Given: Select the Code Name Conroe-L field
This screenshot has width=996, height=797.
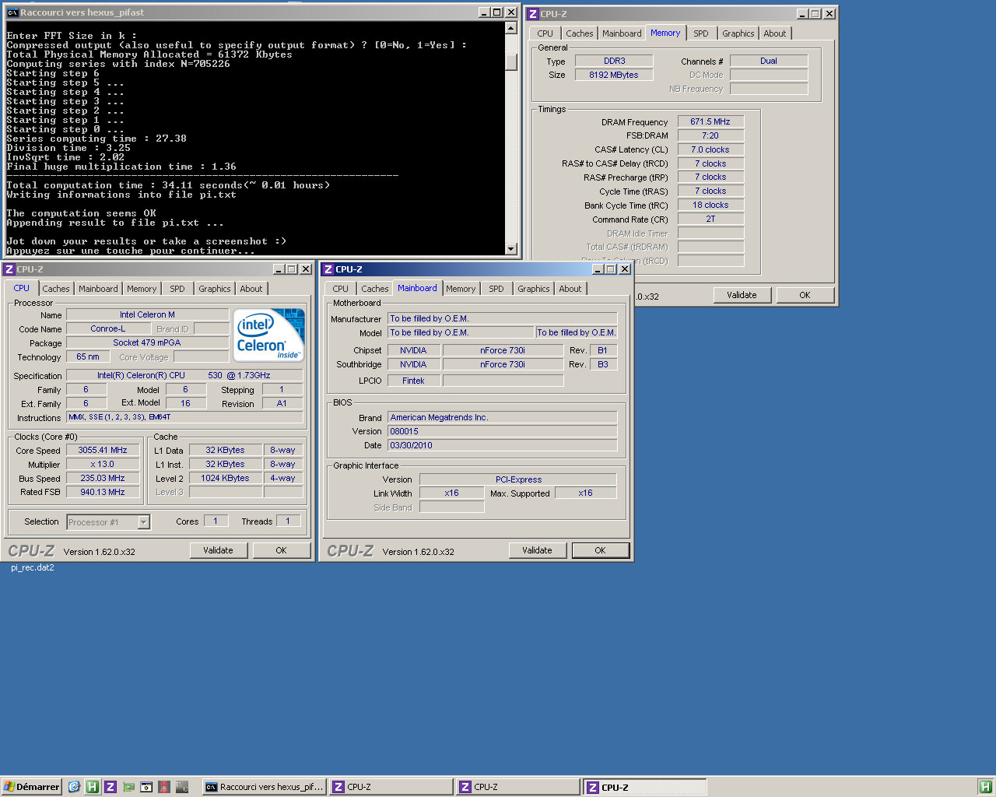Looking at the screenshot, I should click(x=108, y=328).
